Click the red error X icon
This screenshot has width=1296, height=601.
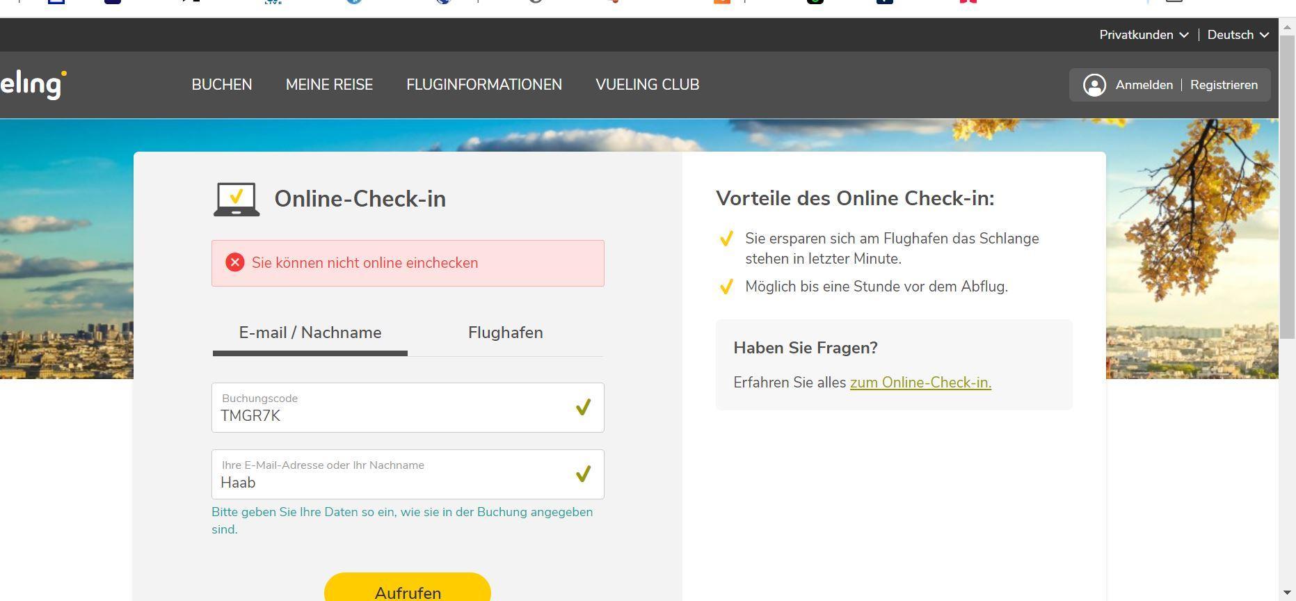pos(235,262)
